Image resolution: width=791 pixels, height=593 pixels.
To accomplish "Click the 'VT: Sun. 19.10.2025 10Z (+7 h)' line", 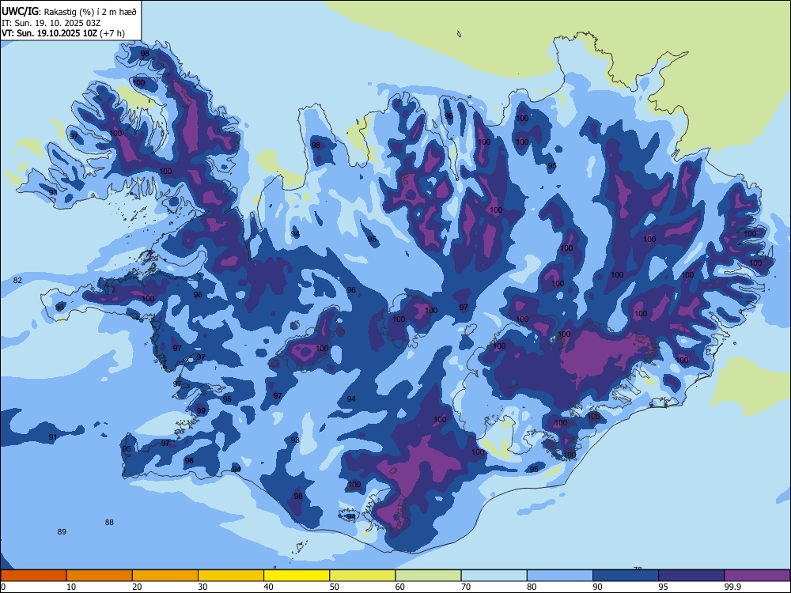I will 63,33.
